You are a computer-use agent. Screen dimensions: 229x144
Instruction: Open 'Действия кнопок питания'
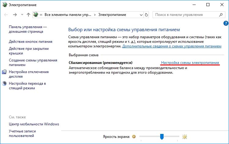(x=31, y=42)
